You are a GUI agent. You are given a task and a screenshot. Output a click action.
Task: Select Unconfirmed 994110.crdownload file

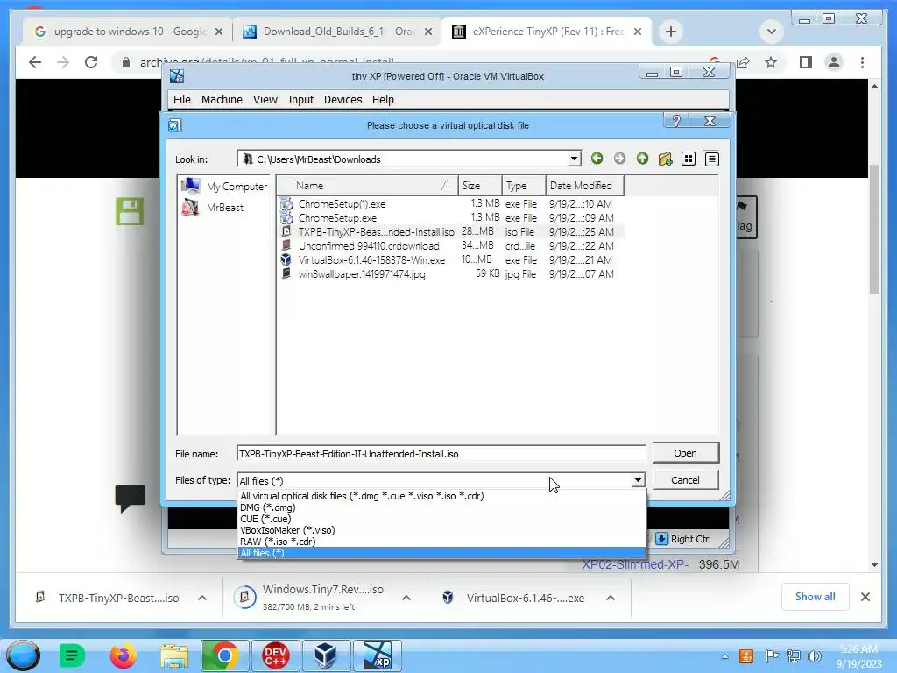point(369,246)
